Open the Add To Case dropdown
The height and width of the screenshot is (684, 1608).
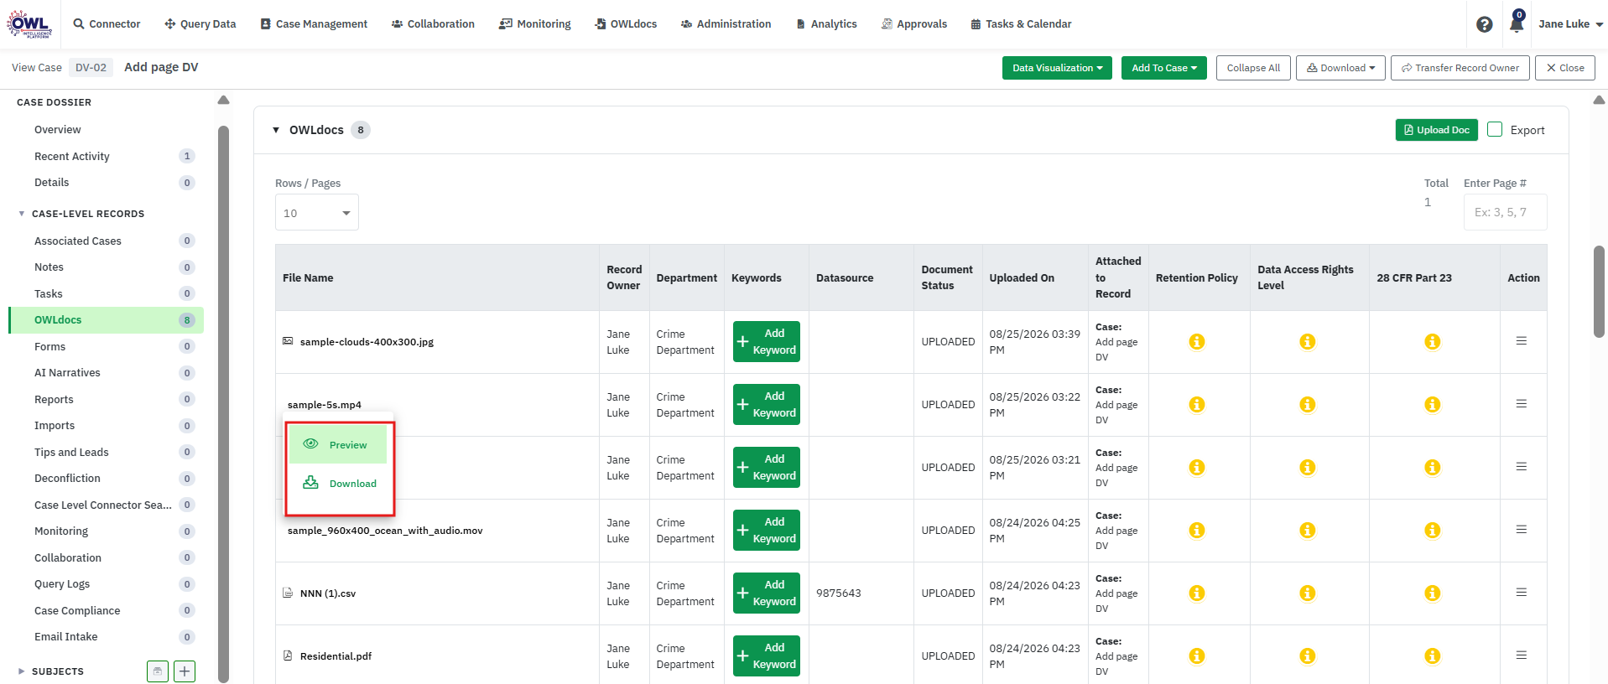point(1164,68)
